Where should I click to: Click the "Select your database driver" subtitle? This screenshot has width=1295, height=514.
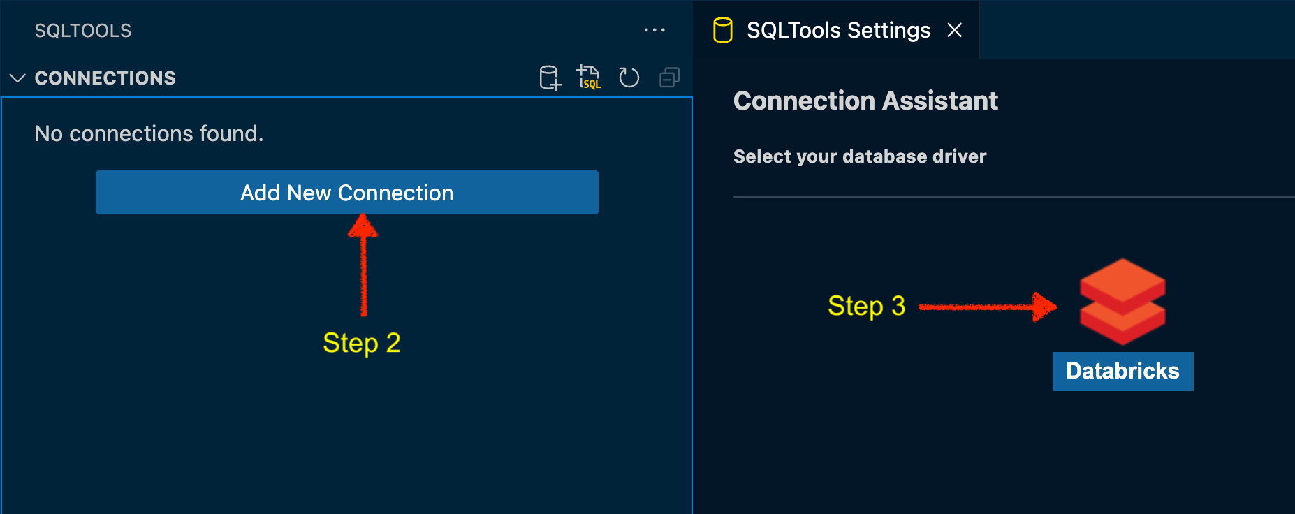point(860,156)
